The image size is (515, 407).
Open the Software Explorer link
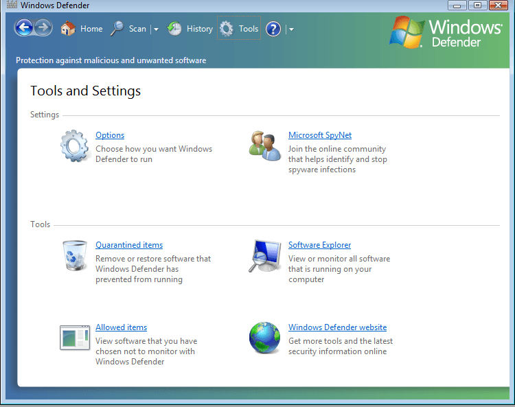[319, 245]
